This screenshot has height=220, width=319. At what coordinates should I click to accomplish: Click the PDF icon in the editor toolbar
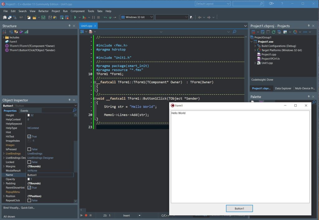click(x=91, y=32)
